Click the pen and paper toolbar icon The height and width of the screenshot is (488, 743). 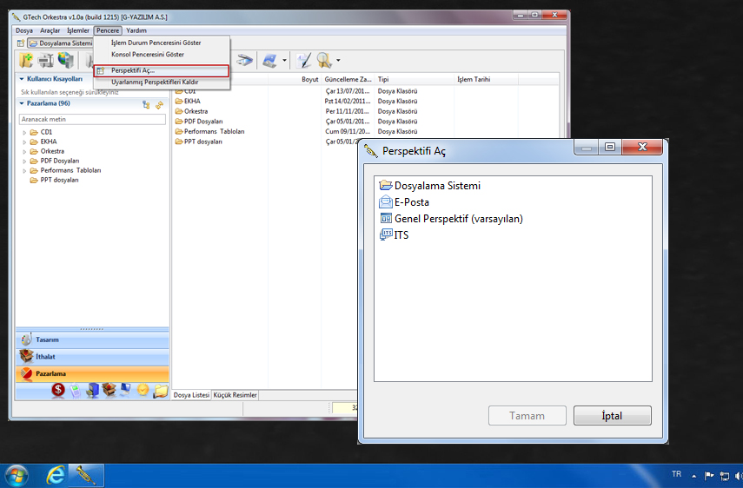[x=302, y=60]
